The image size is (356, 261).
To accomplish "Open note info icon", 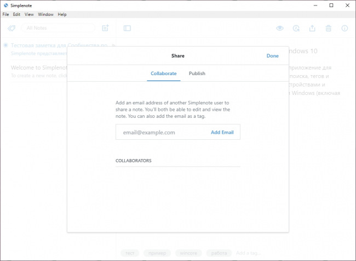I will pyautogui.click(x=344, y=28).
